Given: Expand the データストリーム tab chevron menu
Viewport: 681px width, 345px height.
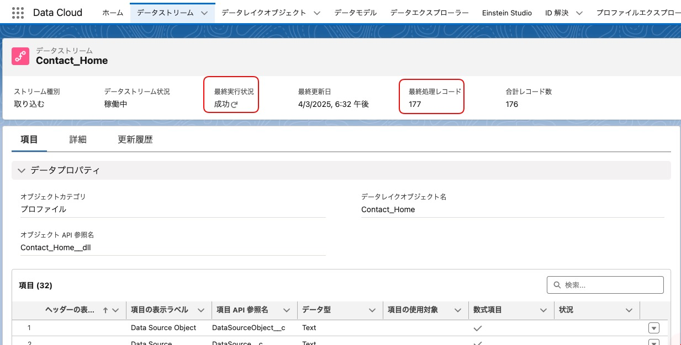Looking at the screenshot, I should click(x=204, y=13).
